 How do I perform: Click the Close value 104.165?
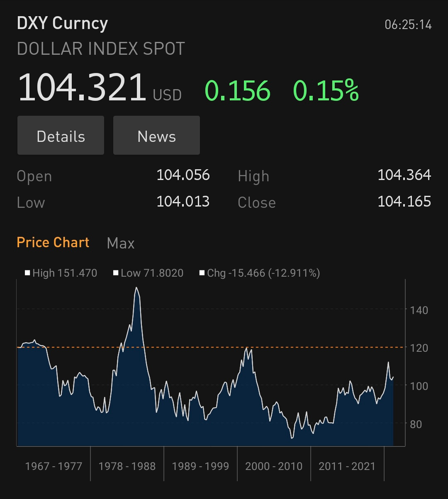[x=404, y=202]
